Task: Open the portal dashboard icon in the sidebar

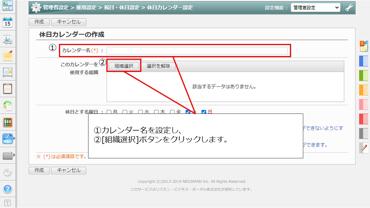Action: click(x=8, y=6)
